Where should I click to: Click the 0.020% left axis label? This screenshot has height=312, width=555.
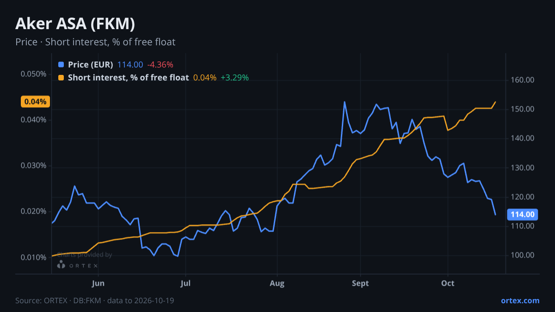click(x=34, y=211)
